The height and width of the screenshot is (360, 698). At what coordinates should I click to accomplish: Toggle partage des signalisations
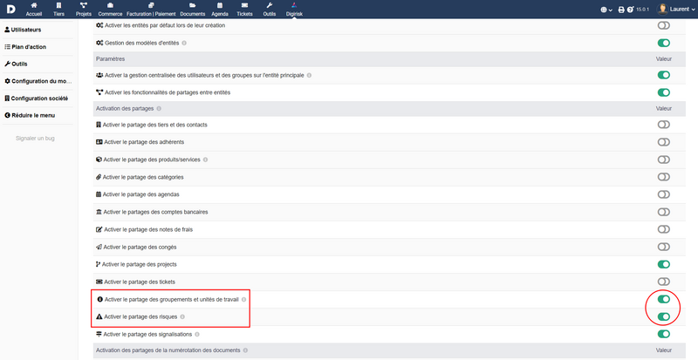(x=663, y=334)
